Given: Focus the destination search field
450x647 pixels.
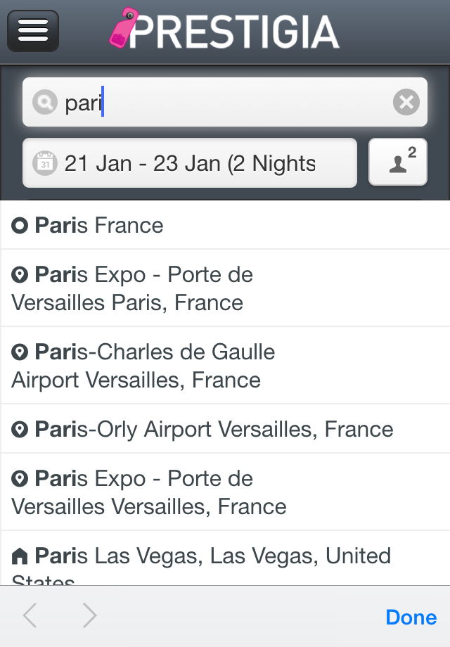Looking at the screenshot, I should pos(225,102).
